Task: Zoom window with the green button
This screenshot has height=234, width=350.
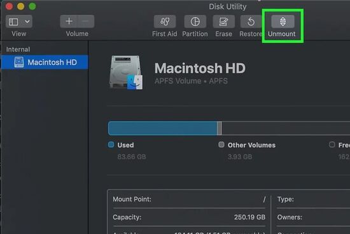Action: tap(32, 6)
